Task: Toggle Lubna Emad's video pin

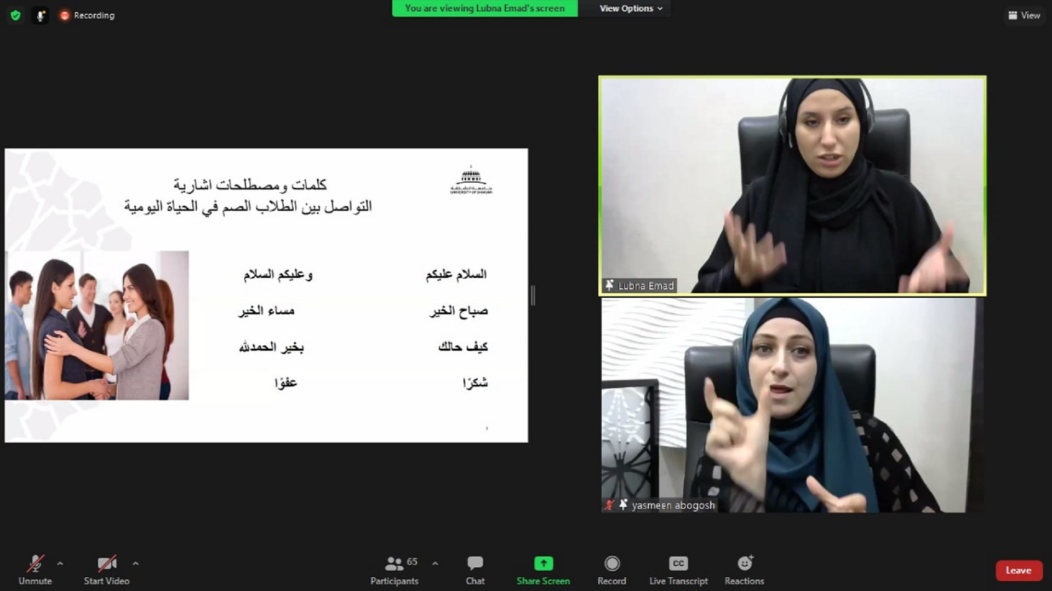Action: pos(609,285)
